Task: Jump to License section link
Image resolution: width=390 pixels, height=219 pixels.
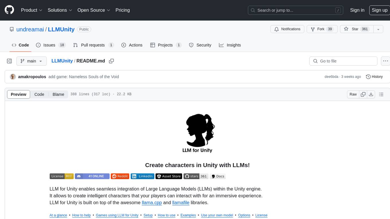Action: pos(261,215)
